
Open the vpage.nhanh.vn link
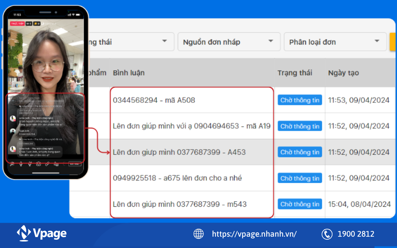point(254,234)
